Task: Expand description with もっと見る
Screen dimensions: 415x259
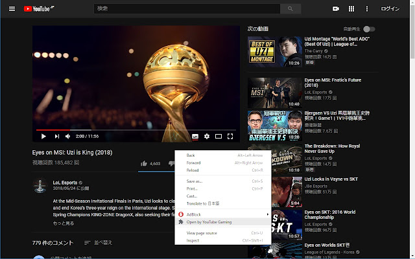Action: 64,223
